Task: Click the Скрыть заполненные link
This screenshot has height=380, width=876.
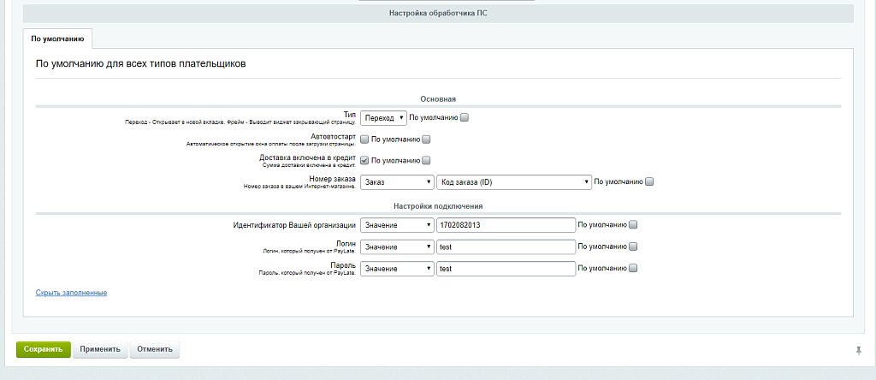Action: coord(71,293)
